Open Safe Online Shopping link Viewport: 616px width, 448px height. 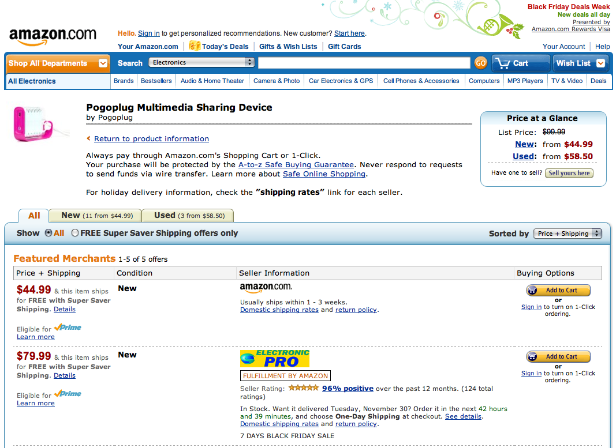(324, 174)
